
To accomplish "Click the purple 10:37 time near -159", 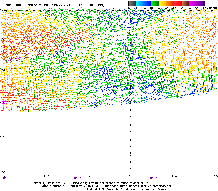I will [77, 178].
